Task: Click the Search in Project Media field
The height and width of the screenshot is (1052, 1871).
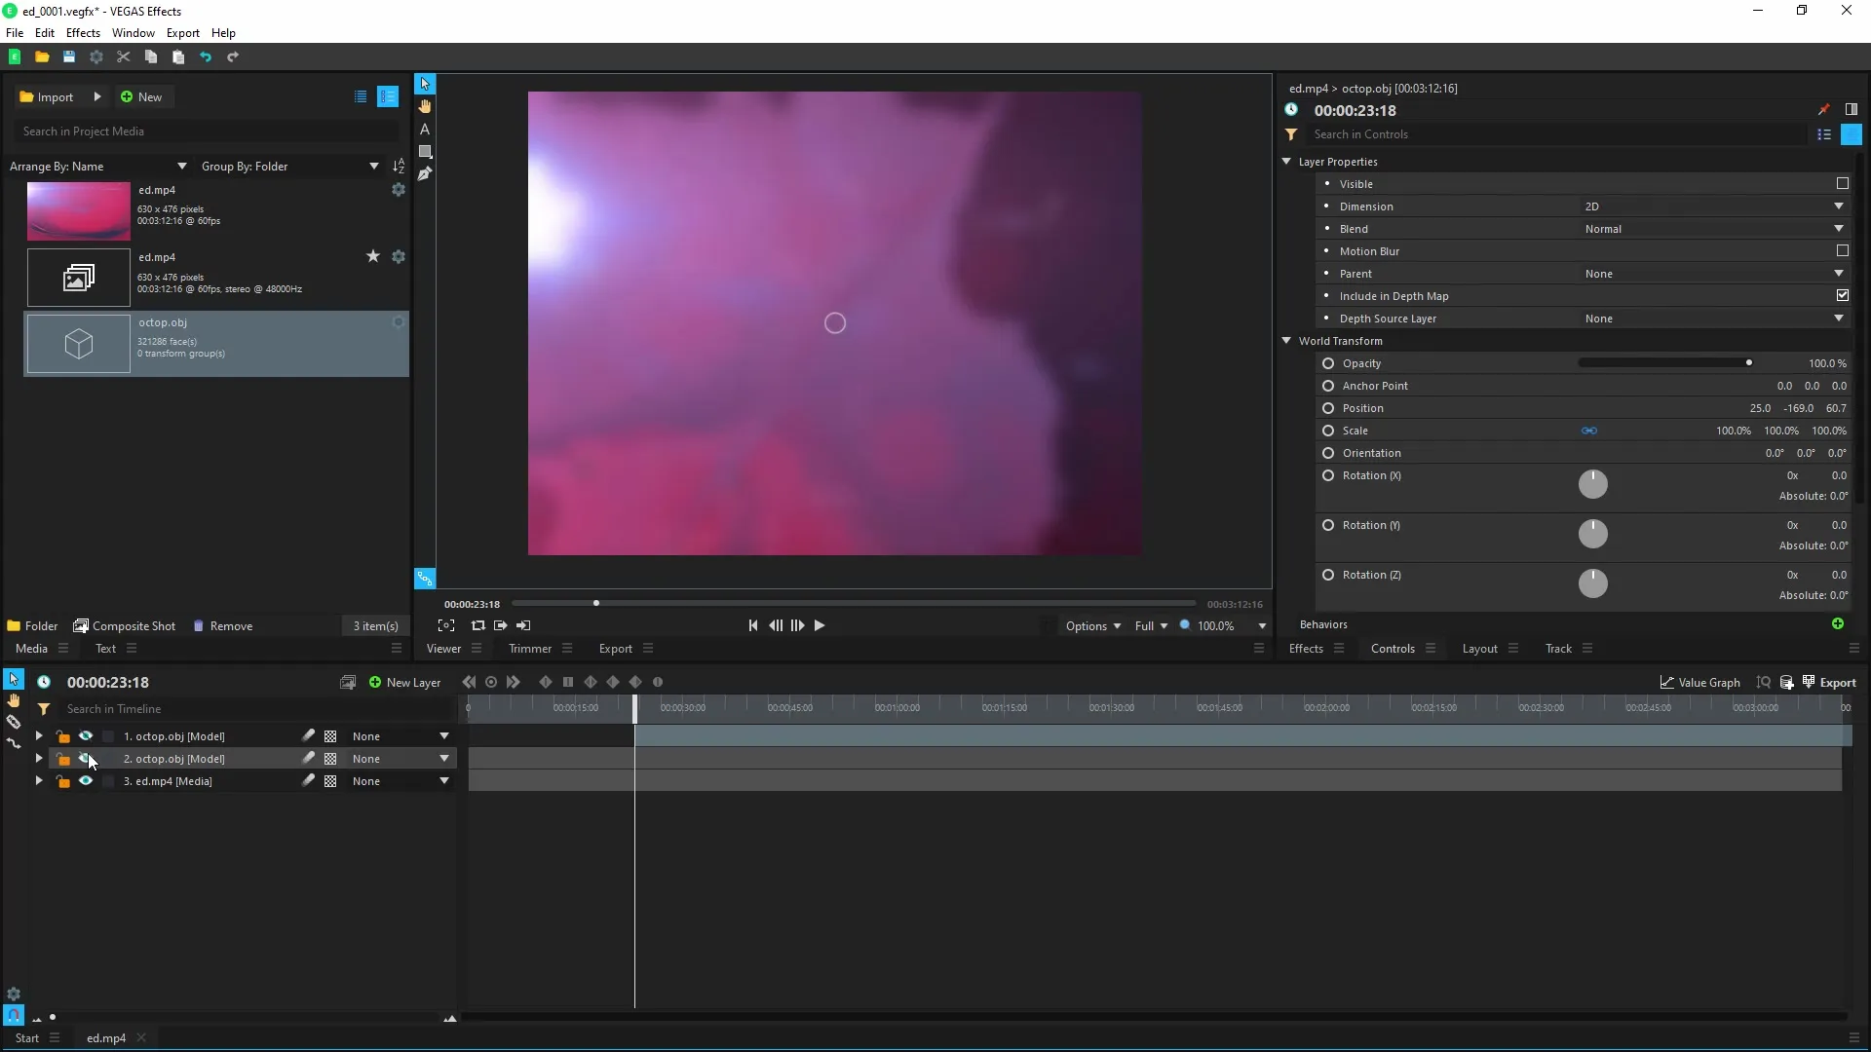Action: pos(207,131)
